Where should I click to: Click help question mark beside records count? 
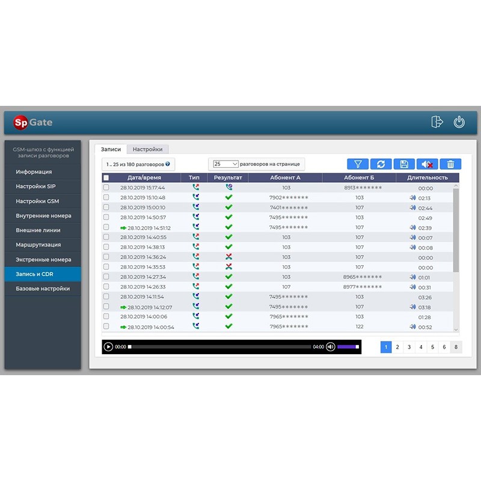[168, 164]
